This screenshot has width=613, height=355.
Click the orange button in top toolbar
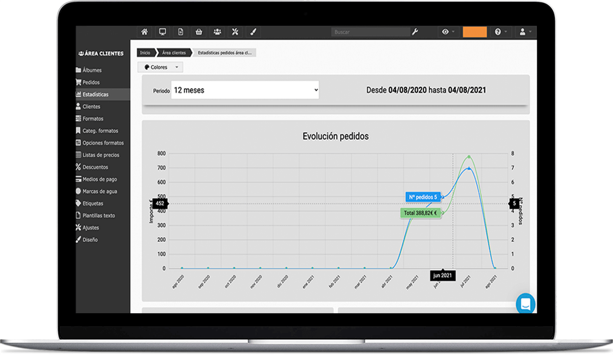tap(475, 32)
